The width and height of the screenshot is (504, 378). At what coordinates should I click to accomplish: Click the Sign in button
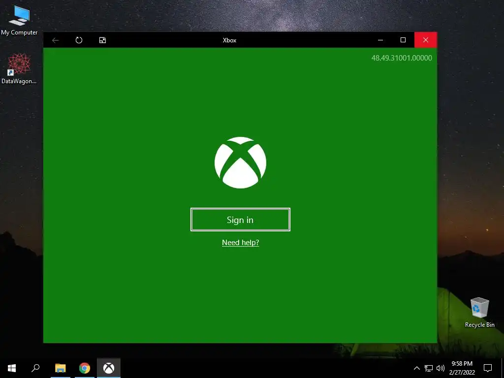tap(240, 220)
